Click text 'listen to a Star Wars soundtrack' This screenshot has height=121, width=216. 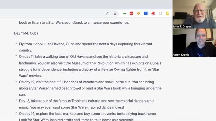(57, 22)
